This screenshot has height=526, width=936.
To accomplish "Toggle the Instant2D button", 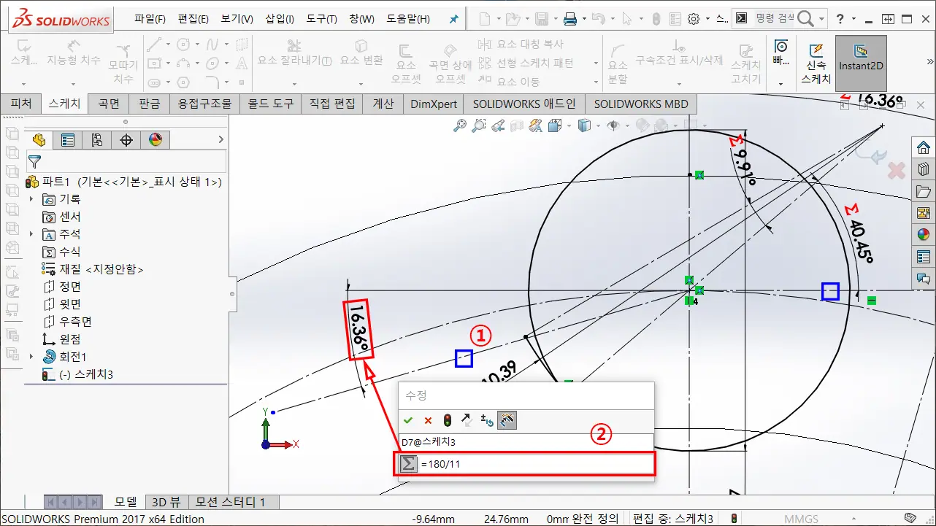I will pos(861,63).
